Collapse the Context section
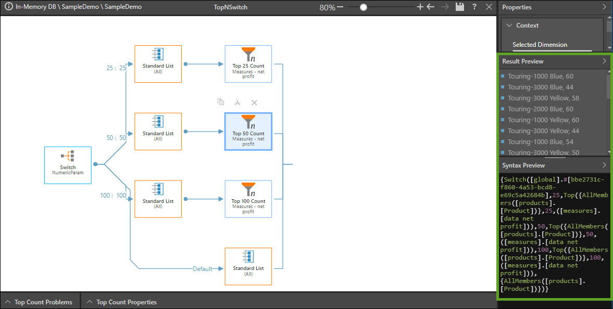613x309 pixels. [x=508, y=25]
